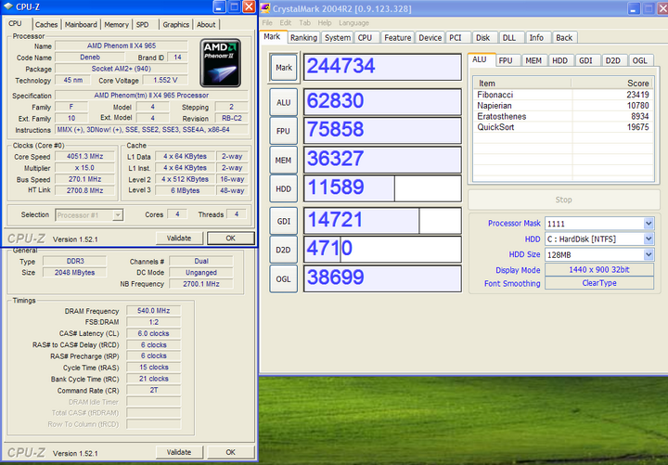Screen dimensions: 668x465
Task: Switch to the Caches tab in CPU-Z
Action: pos(46,24)
